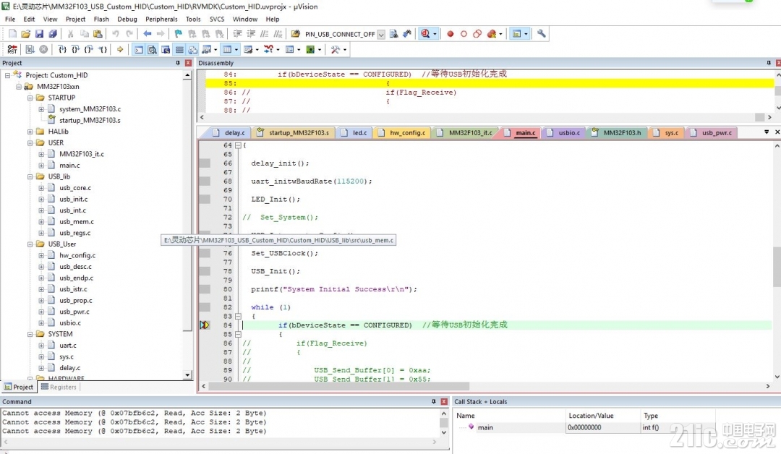Switch to the delay.c tab
This screenshot has height=454, width=781.
pyautogui.click(x=229, y=133)
